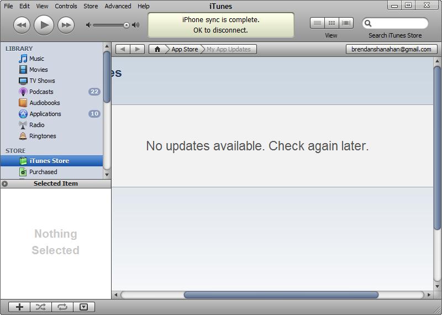Open the Store menu
This screenshot has width=442, height=315.
91,6
